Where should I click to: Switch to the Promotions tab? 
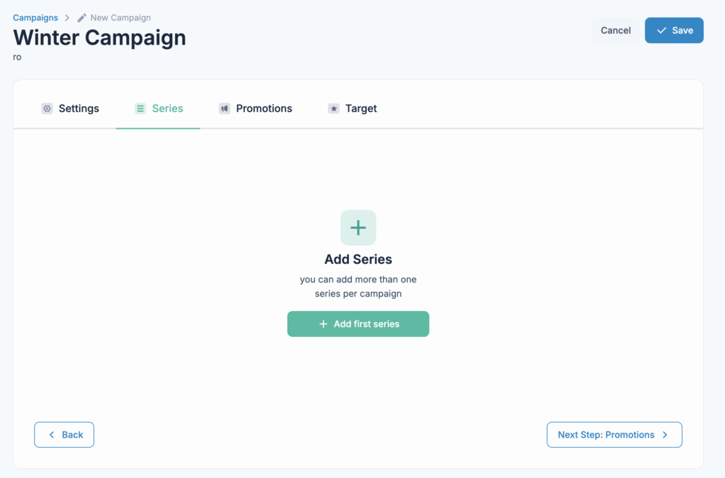pos(263,108)
